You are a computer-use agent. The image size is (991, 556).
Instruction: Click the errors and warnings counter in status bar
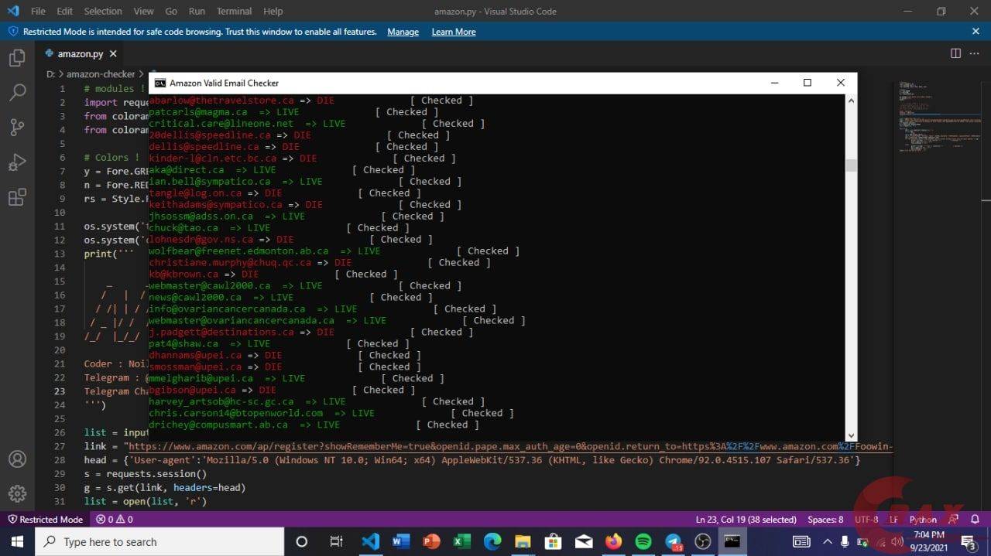pyautogui.click(x=114, y=519)
